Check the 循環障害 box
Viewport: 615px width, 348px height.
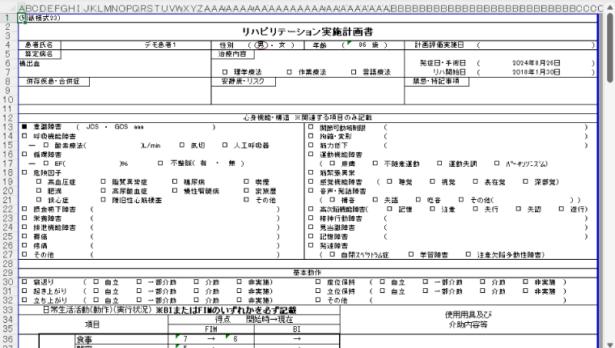pyautogui.click(x=24, y=155)
